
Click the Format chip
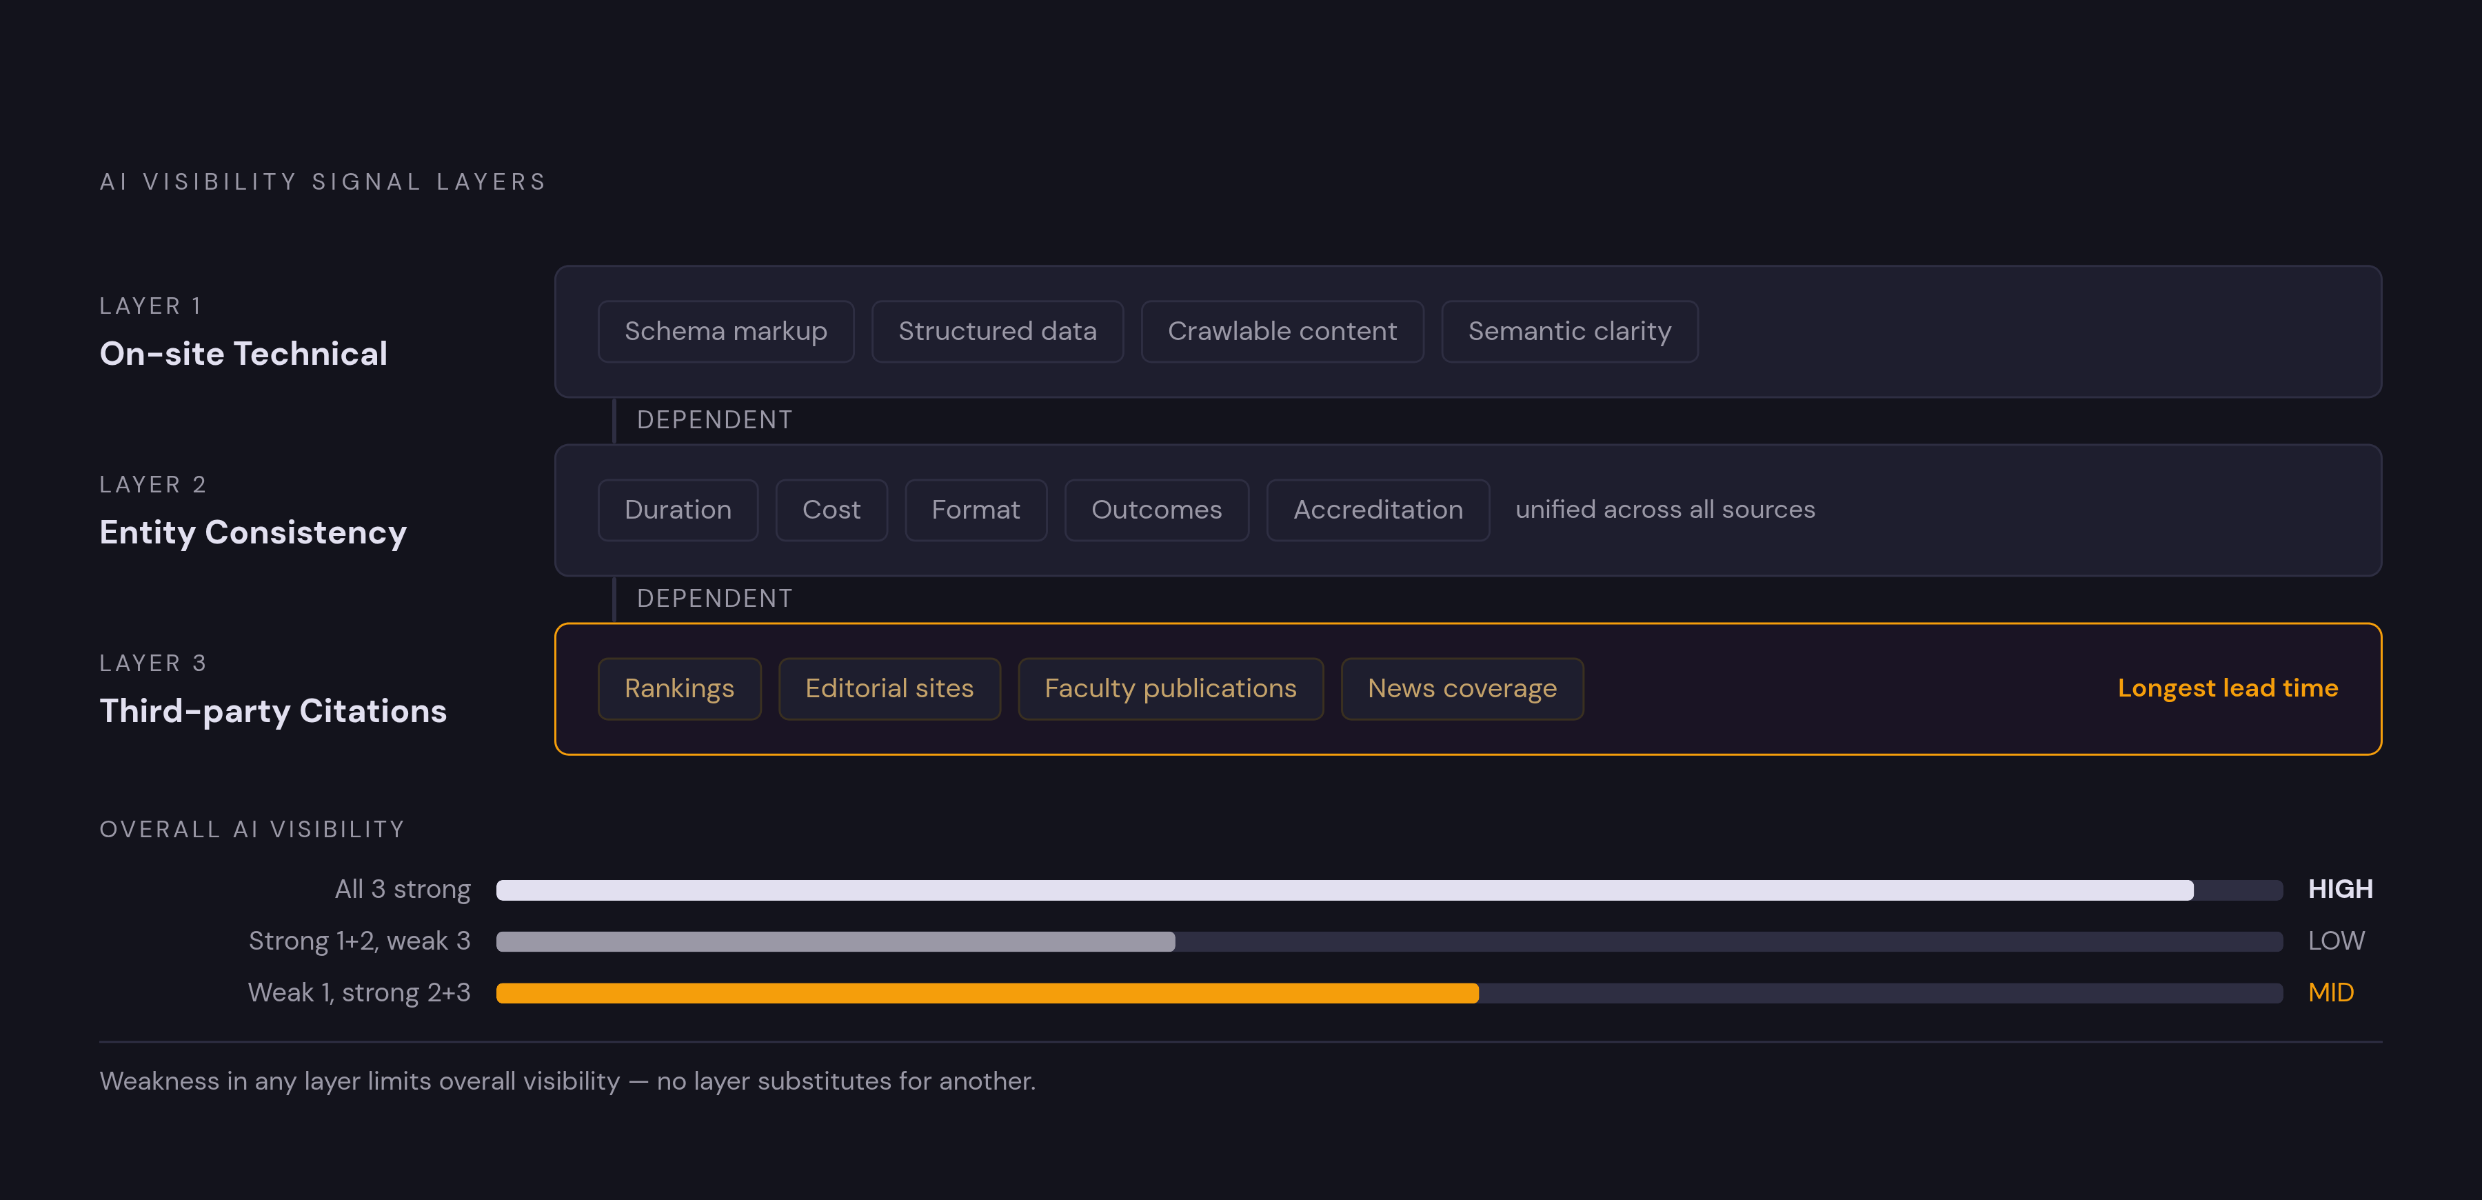click(975, 510)
